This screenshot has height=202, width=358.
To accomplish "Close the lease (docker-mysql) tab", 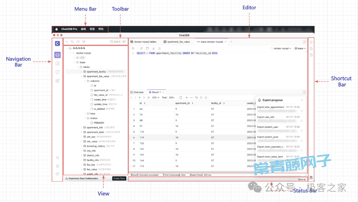I will coord(226,42).
